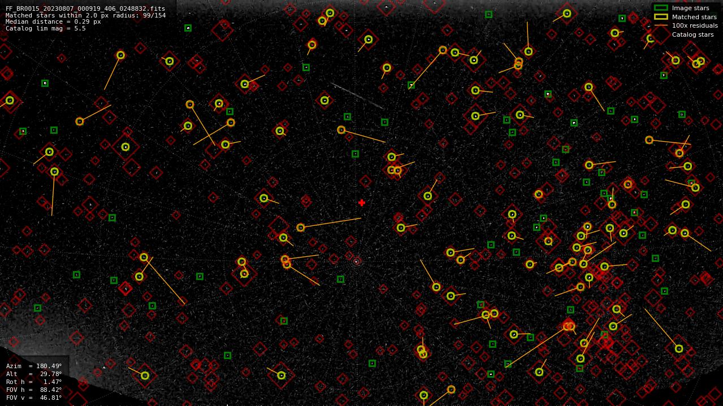The height and width of the screenshot is (406, 723).
Task: Click the Alt = 29.78° readout
Action: (x=34, y=374)
